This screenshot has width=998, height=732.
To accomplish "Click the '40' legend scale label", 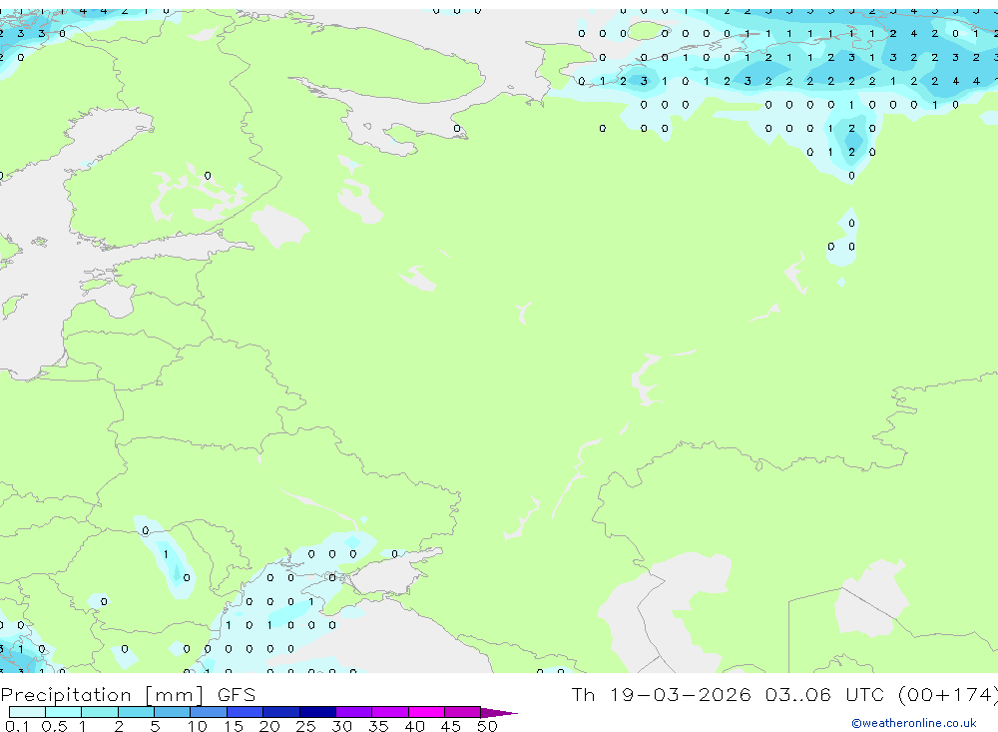I will point(415,726).
